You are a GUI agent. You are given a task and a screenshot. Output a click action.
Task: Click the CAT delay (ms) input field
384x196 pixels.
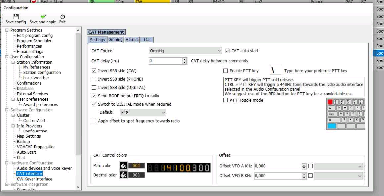point(165,61)
